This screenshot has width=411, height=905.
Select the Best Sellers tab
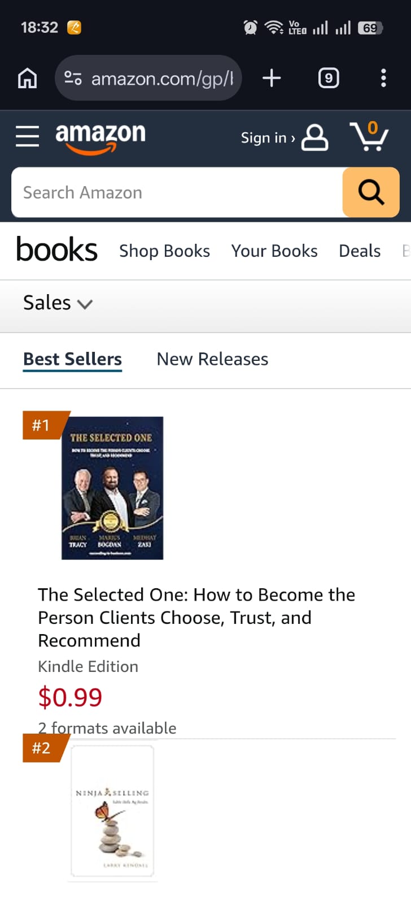(x=72, y=359)
